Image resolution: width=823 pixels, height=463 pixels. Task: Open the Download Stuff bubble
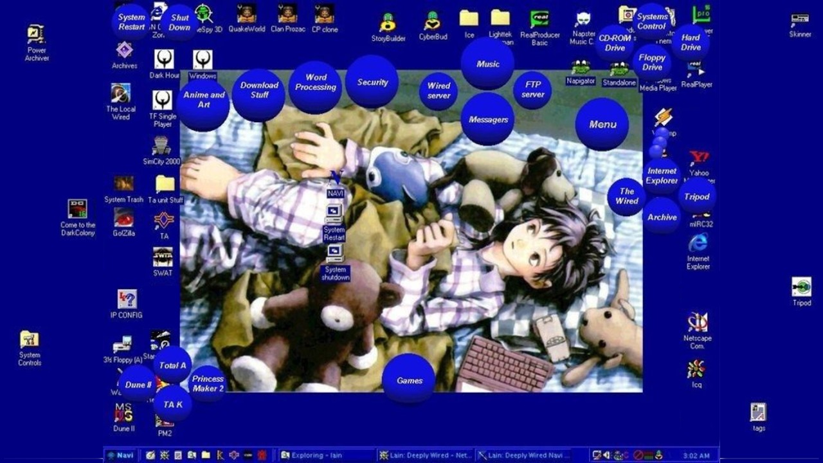(x=259, y=95)
